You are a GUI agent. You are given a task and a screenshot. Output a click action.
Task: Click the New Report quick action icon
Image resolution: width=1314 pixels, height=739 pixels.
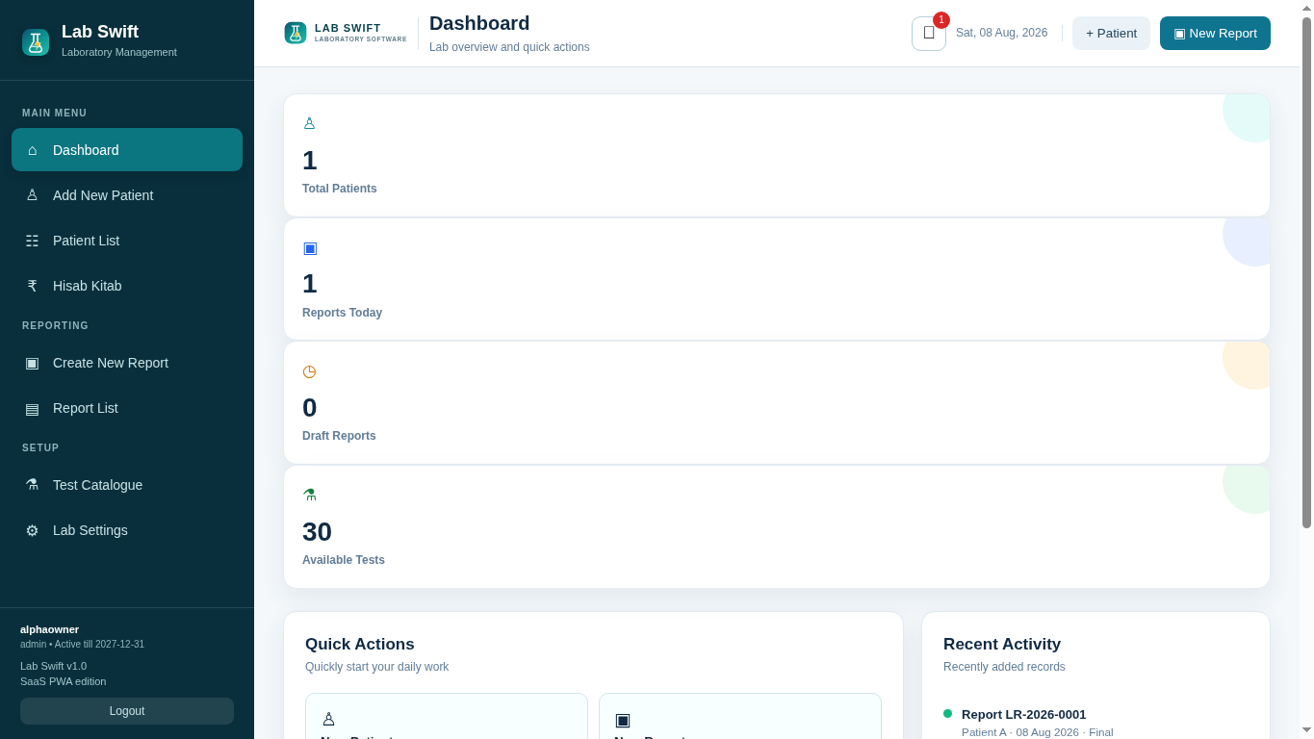coord(623,719)
